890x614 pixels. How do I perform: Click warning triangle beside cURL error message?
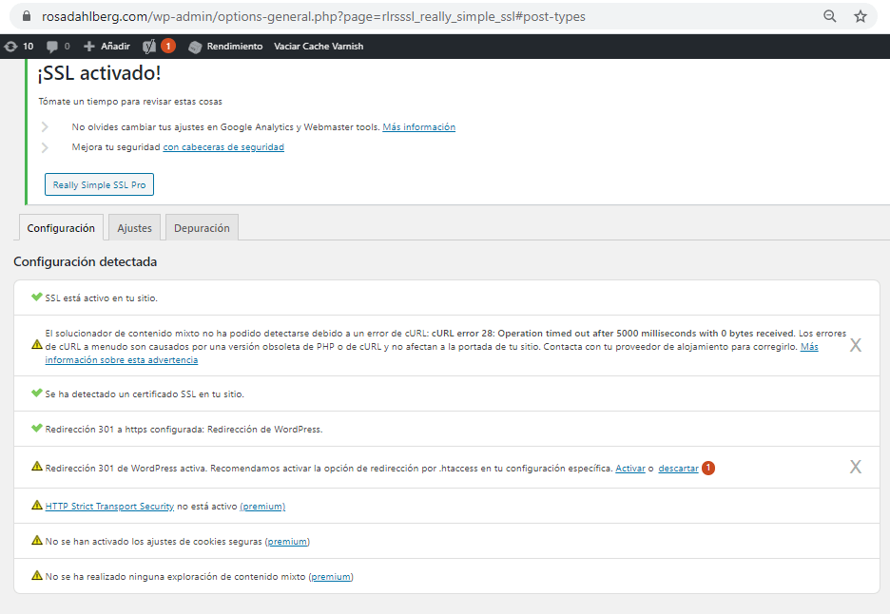point(37,344)
